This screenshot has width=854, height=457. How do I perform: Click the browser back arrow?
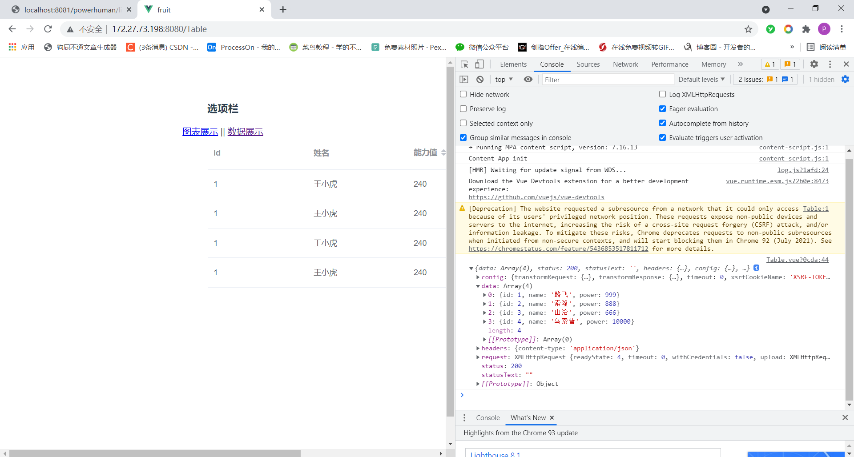pyautogui.click(x=12, y=29)
